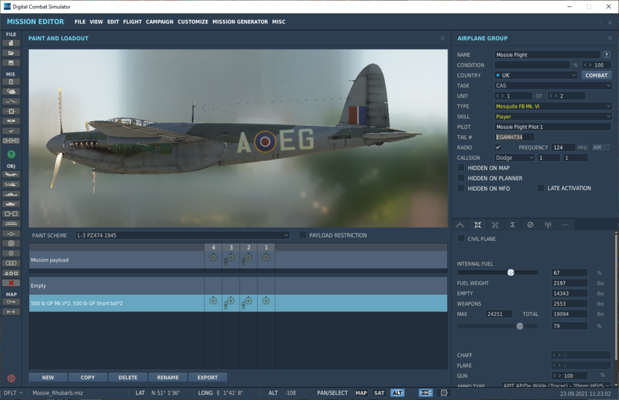
Task: Click the weather cloud icon in the MIS toolbar
Action: click(x=11, y=91)
